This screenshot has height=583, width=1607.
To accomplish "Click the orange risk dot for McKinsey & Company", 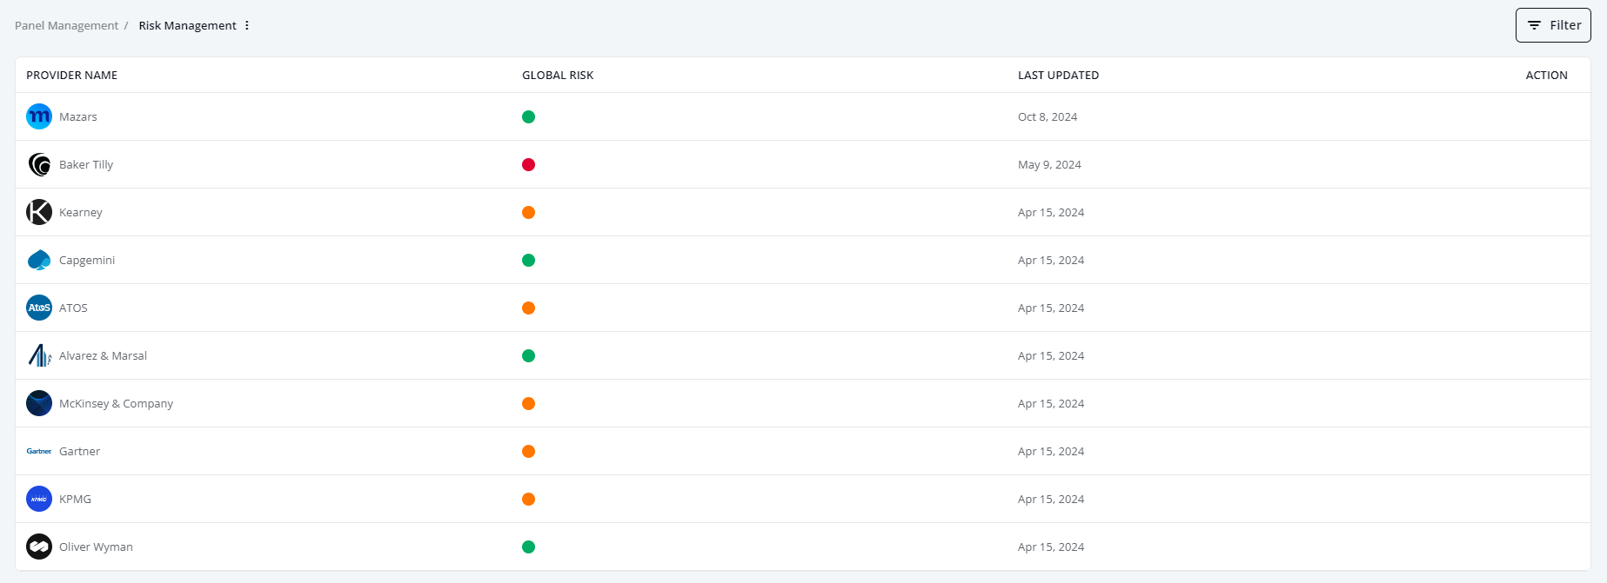I will coord(528,403).
